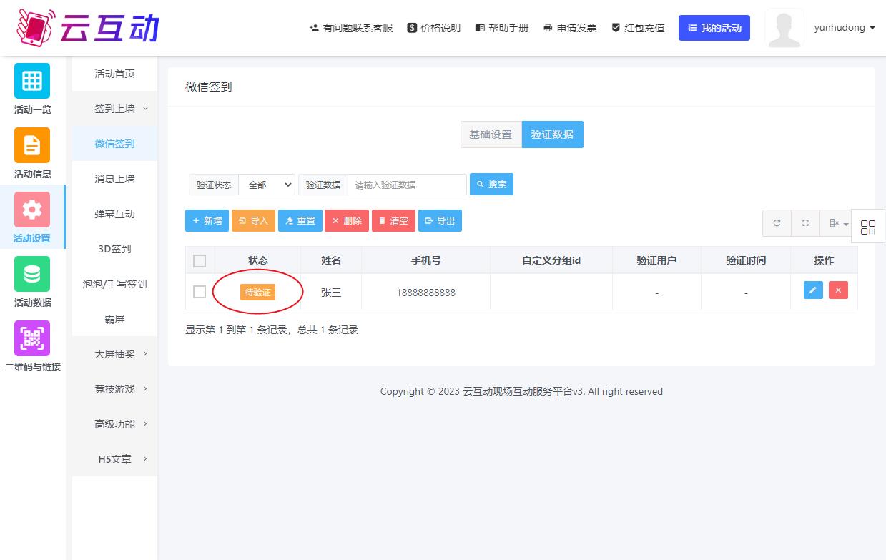Click the 搜索 search button
Viewport: 886px width, 560px height.
coord(491,185)
